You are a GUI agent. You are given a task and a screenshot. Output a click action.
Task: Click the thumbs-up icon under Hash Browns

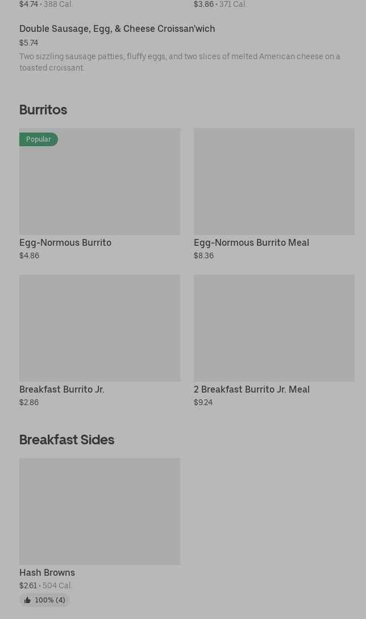pos(27,600)
